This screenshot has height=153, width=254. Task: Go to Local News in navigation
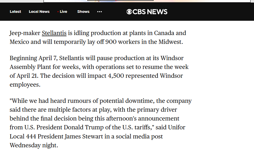coord(39,12)
